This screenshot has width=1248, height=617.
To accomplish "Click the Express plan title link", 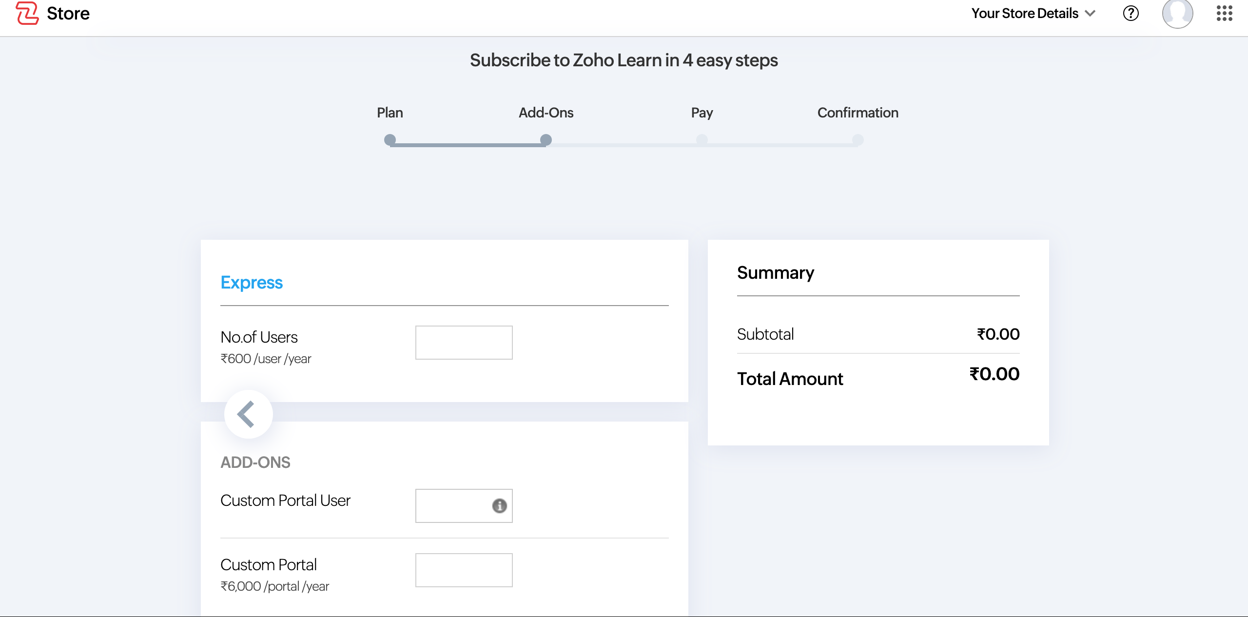I will pyautogui.click(x=252, y=283).
